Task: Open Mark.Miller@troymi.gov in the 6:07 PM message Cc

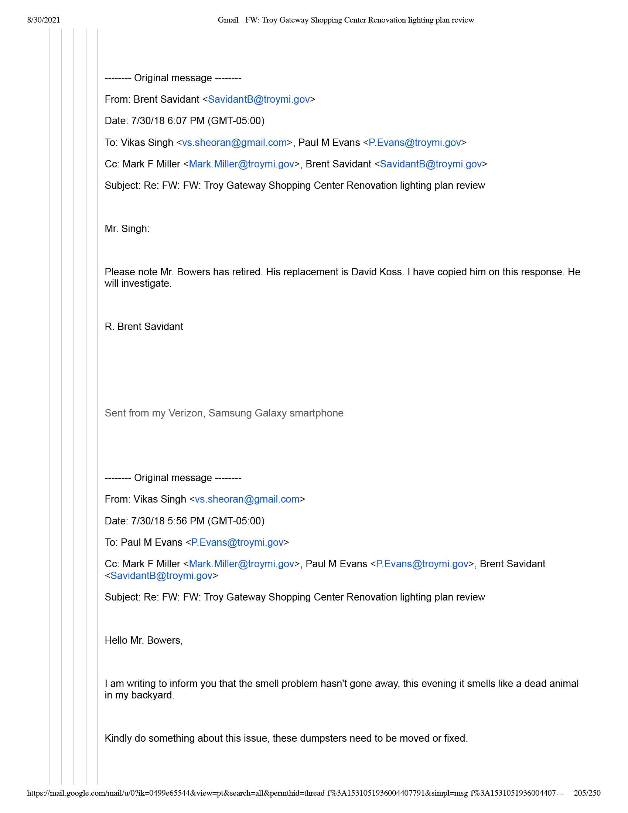Action: (x=242, y=164)
